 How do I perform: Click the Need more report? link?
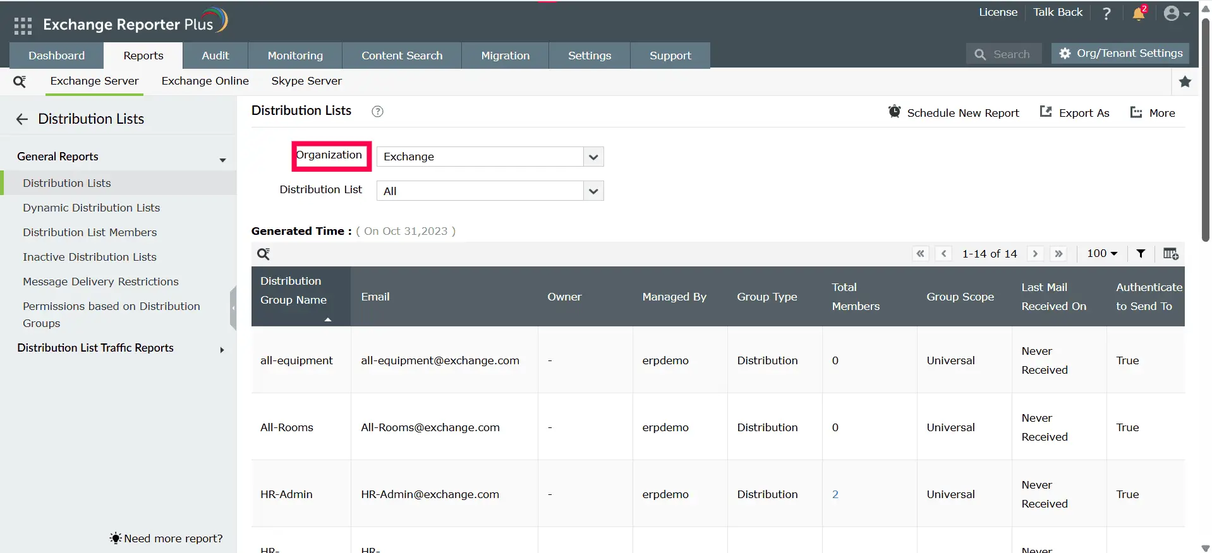click(166, 538)
